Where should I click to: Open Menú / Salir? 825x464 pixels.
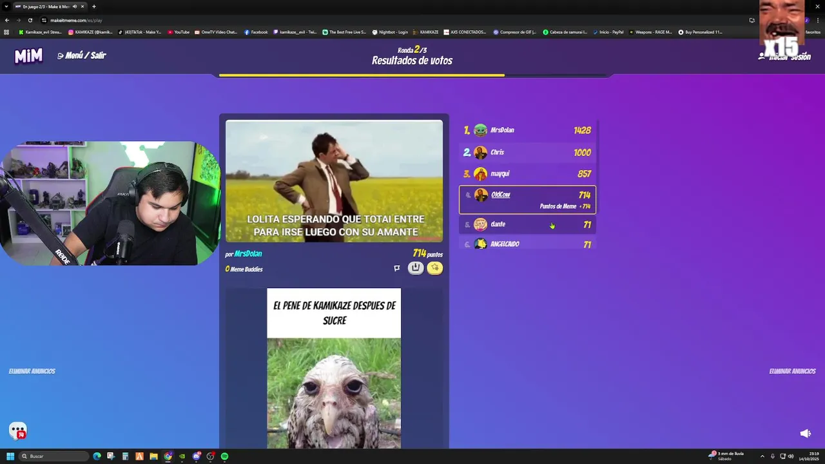coord(82,55)
